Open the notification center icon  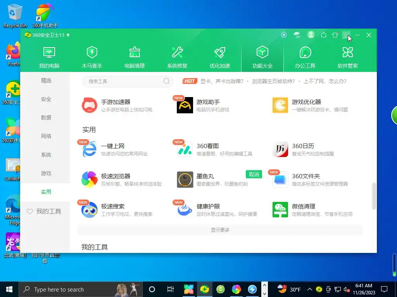tap(384, 289)
